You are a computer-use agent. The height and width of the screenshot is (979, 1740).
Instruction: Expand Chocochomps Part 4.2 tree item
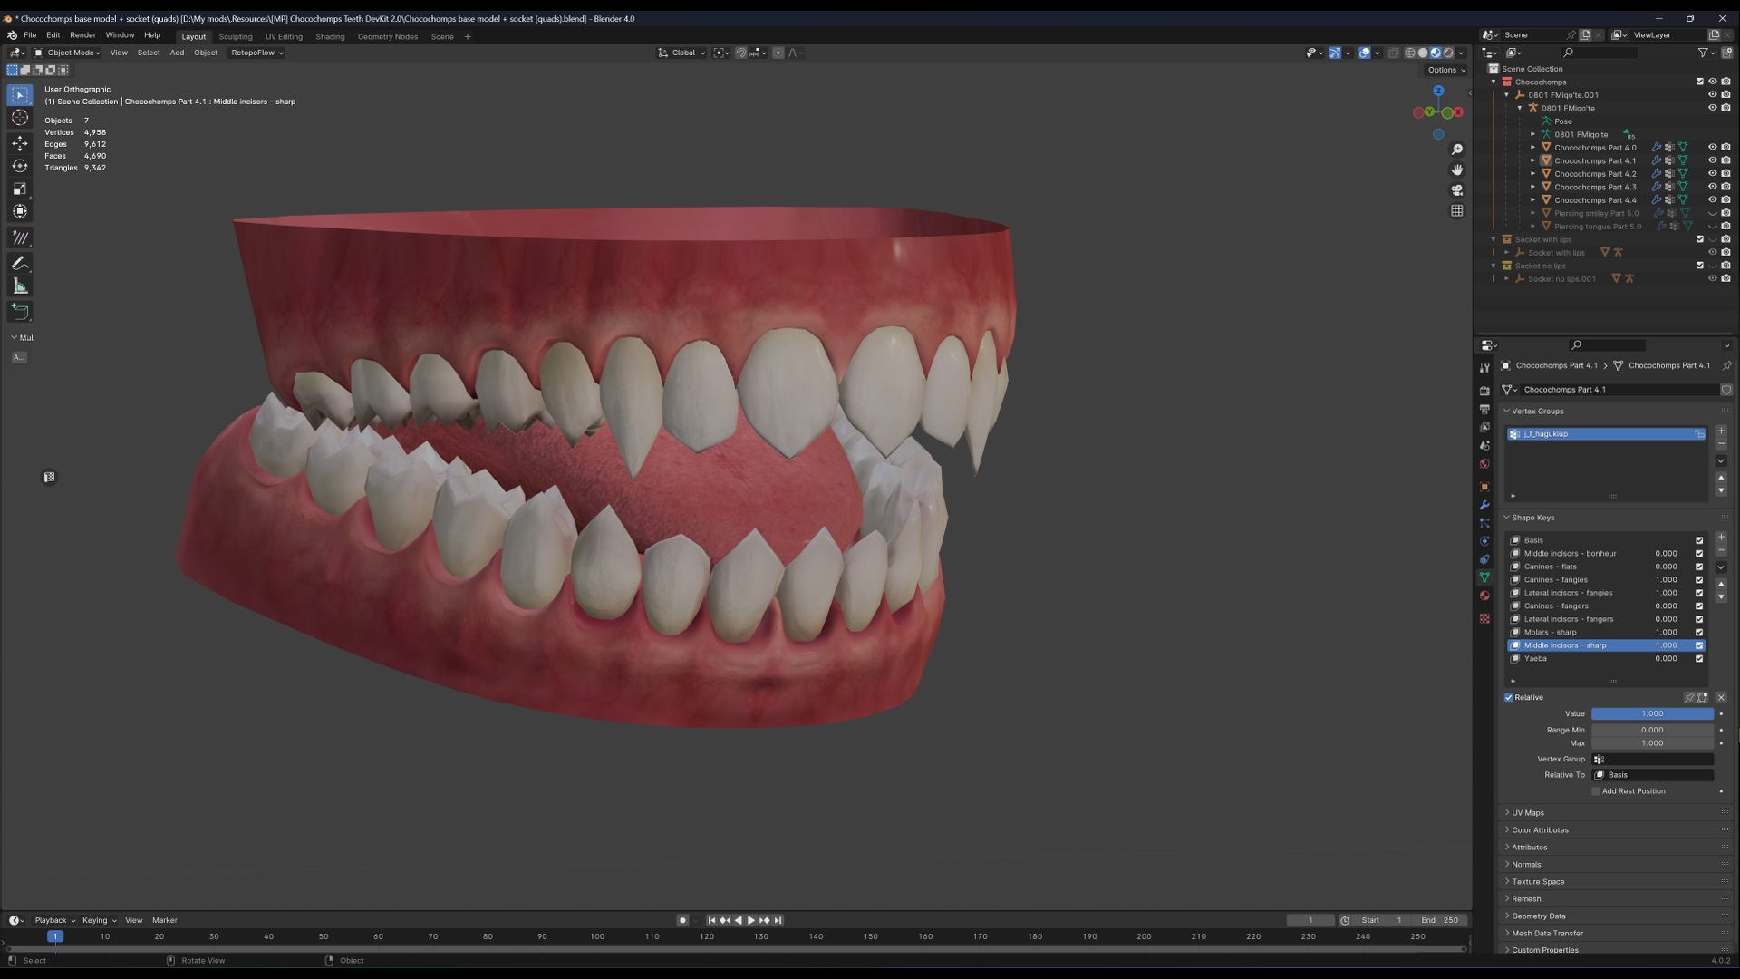point(1533,174)
